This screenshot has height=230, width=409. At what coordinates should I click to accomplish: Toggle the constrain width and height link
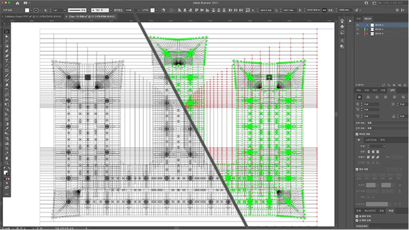pos(324,10)
